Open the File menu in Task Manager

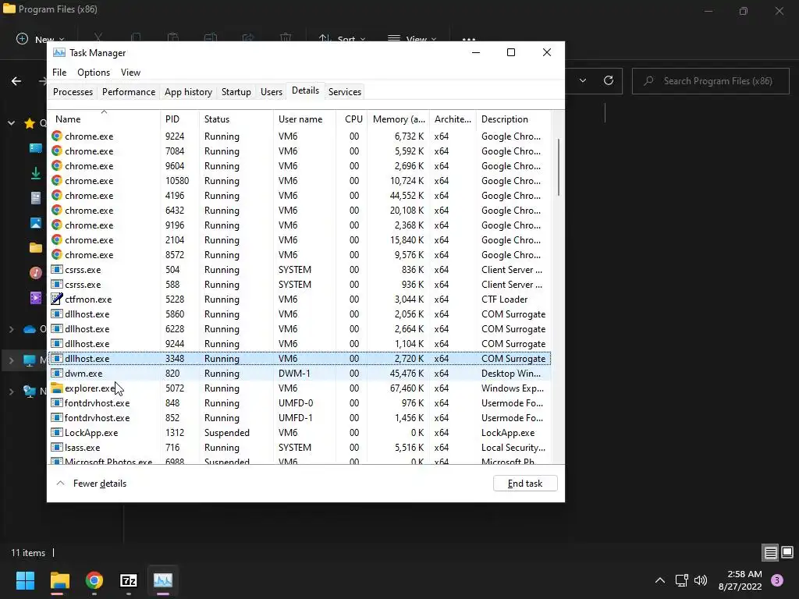coord(59,73)
